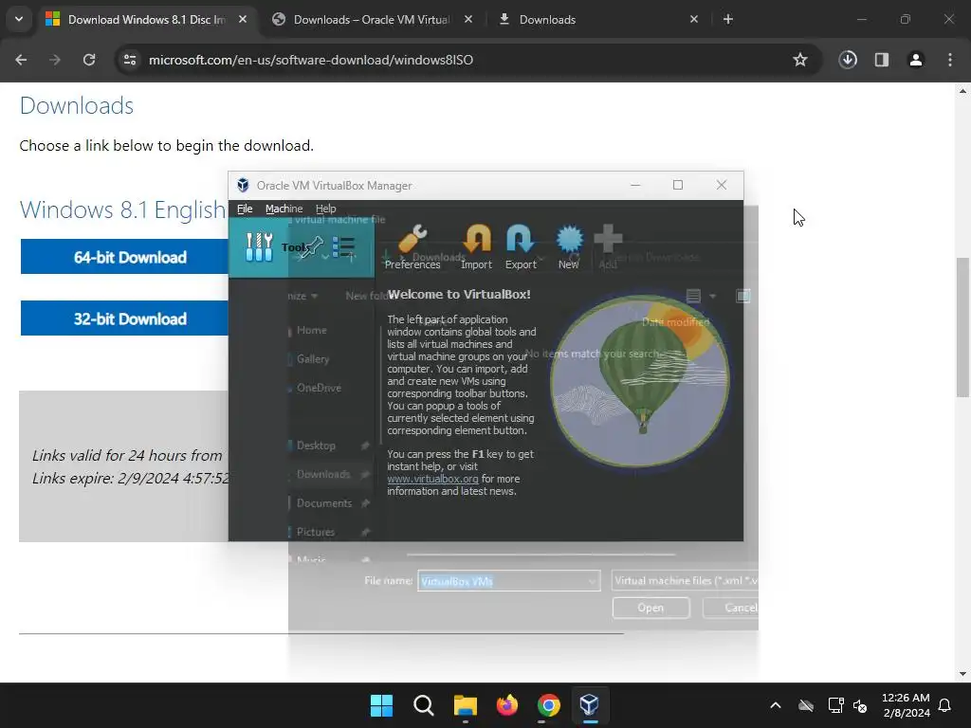971x728 pixels.
Task: Launch Firefox from the taskbar
Action: [507, 705]
